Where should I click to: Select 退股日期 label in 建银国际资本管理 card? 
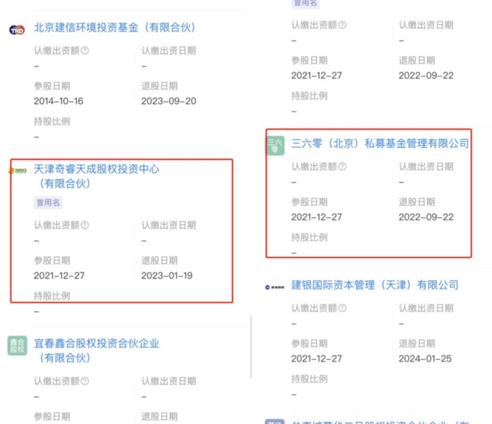(417, 344)
